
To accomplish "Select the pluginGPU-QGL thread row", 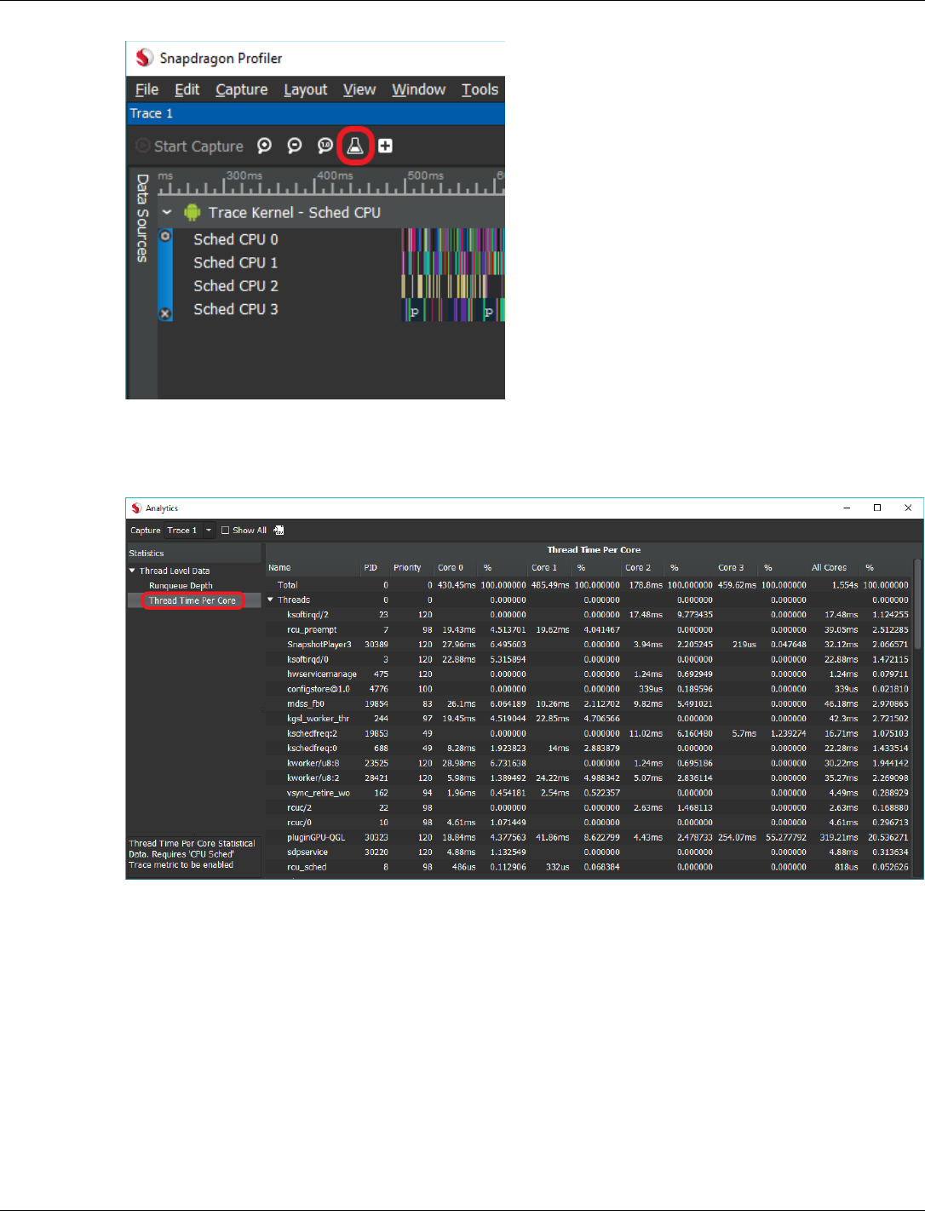I will pyautogui.click(x=589, y=837).
